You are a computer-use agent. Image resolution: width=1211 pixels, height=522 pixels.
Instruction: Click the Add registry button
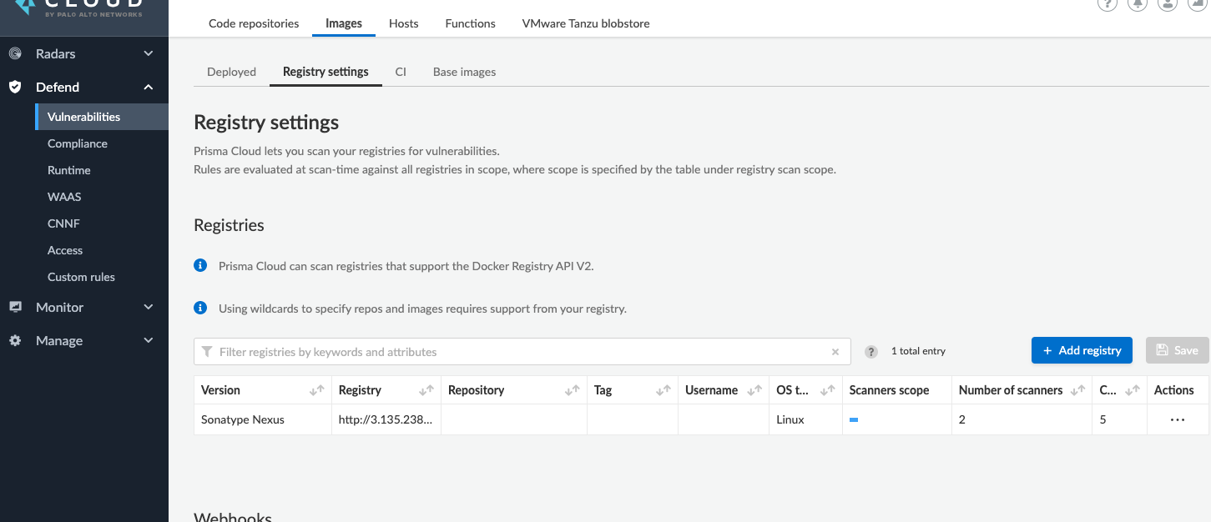1081,351
